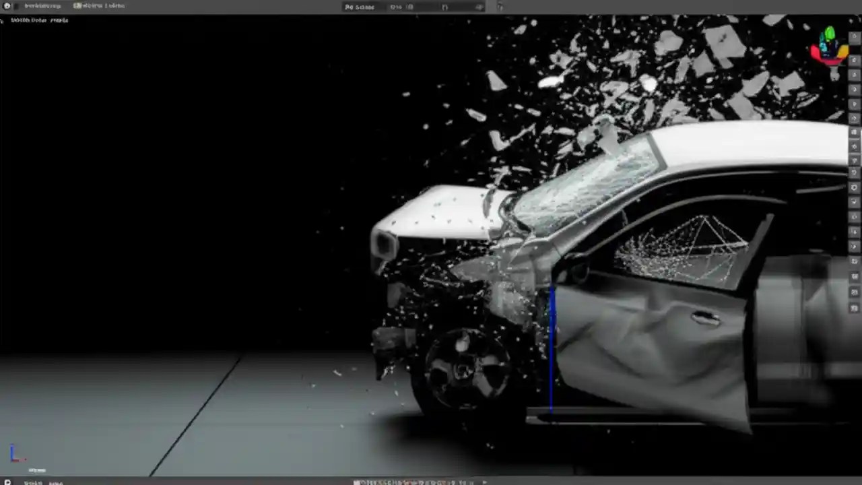The width and height of the screenshot is (862, 485).
Task: Open the scene selector dropdown in the title bar
Action: 360,7
